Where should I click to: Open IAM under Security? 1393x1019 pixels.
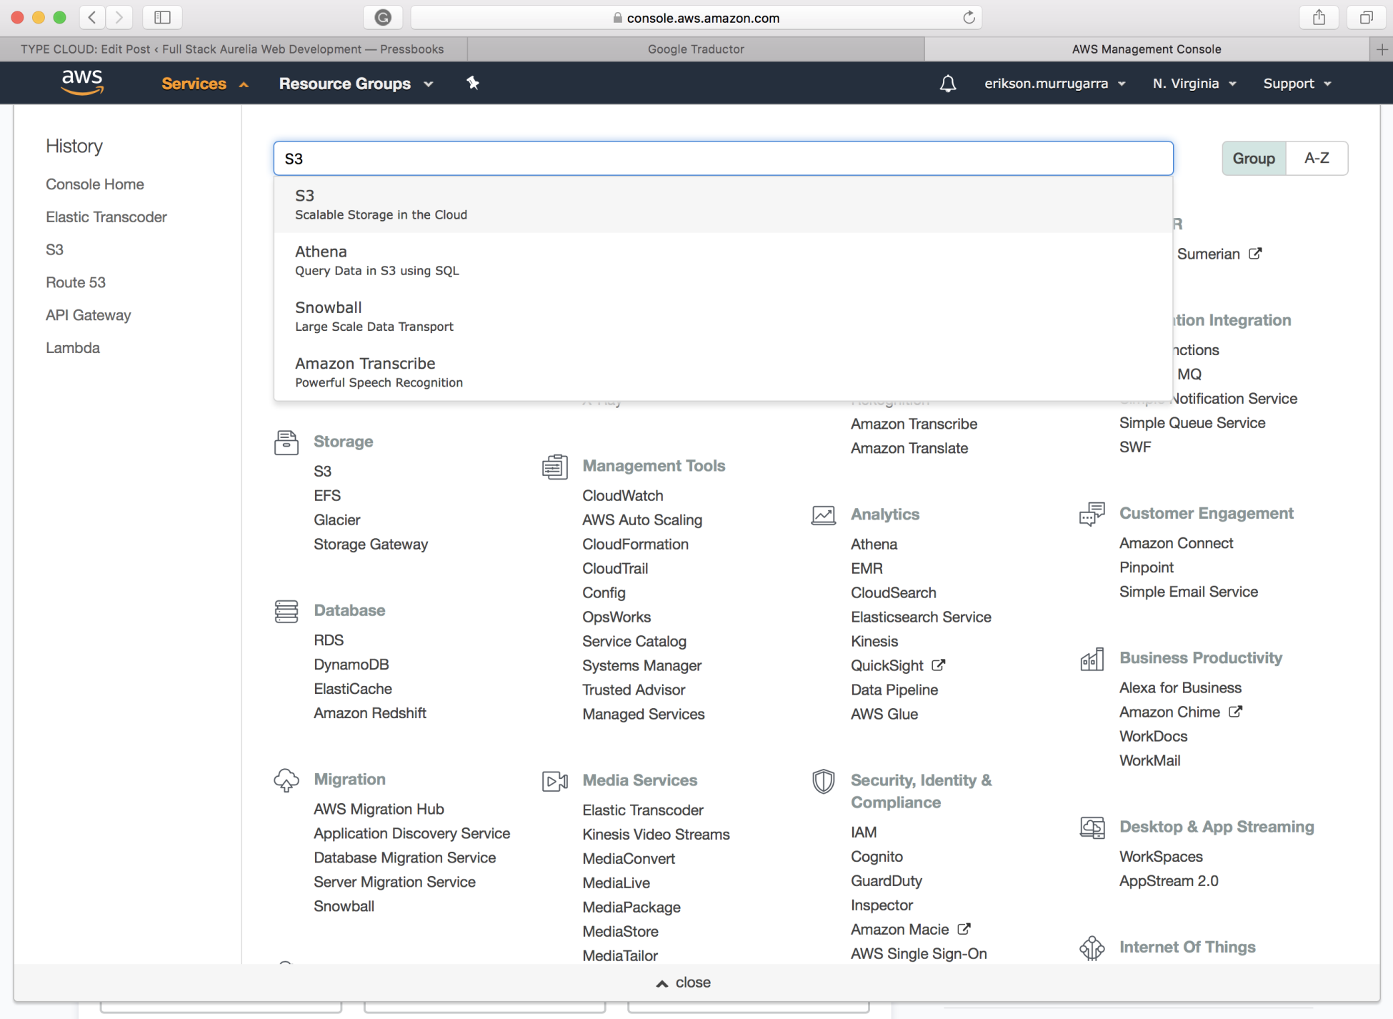864,832
